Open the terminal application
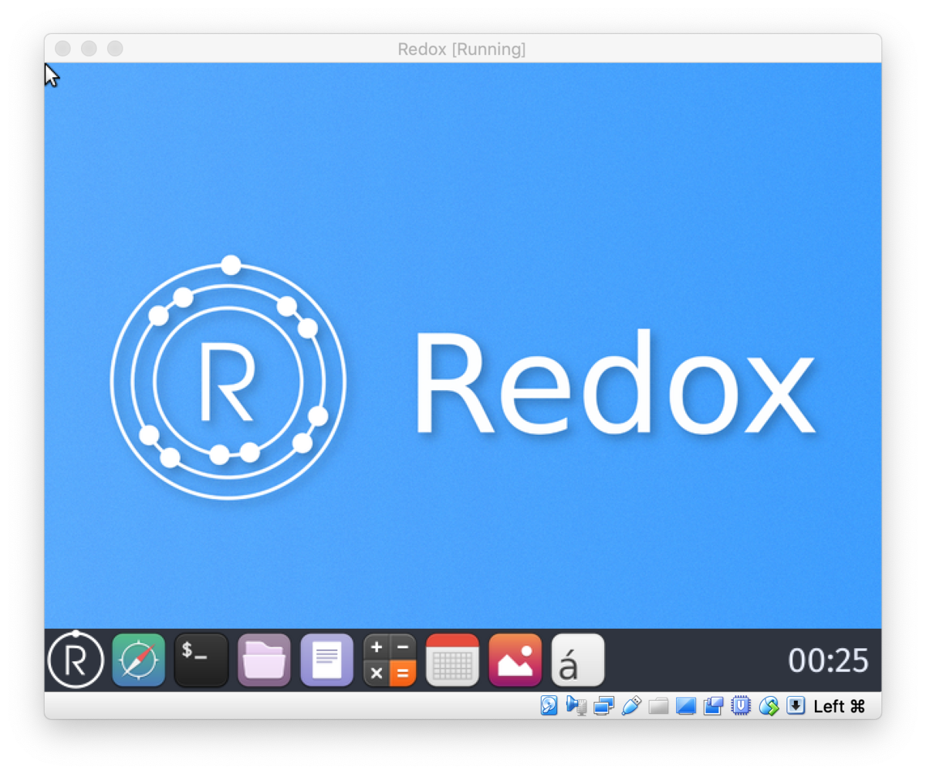Viewport: 926px width, 774px height. point(201,660)
